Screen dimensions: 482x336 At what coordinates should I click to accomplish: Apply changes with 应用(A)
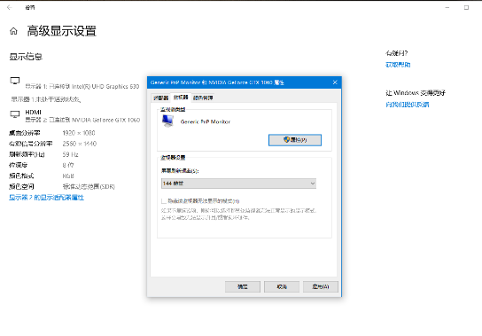[321, 286]
